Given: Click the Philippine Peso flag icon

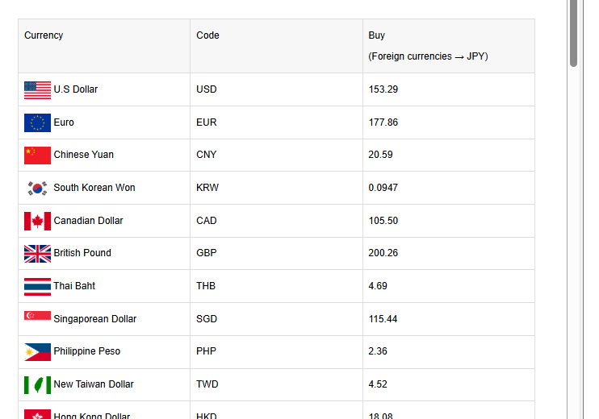Looking at the screenshot, I should (37, 351).
